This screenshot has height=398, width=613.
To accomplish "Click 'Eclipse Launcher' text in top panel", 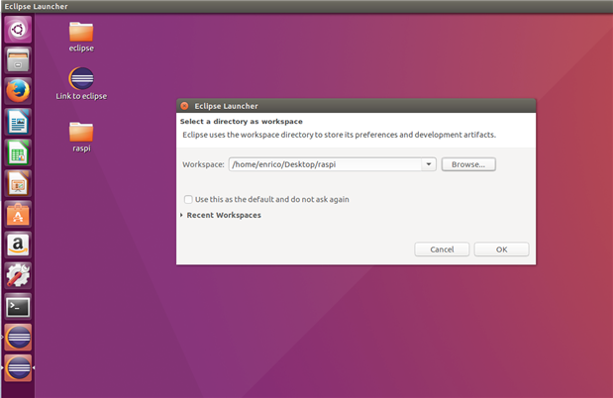I will click(36, 6).
